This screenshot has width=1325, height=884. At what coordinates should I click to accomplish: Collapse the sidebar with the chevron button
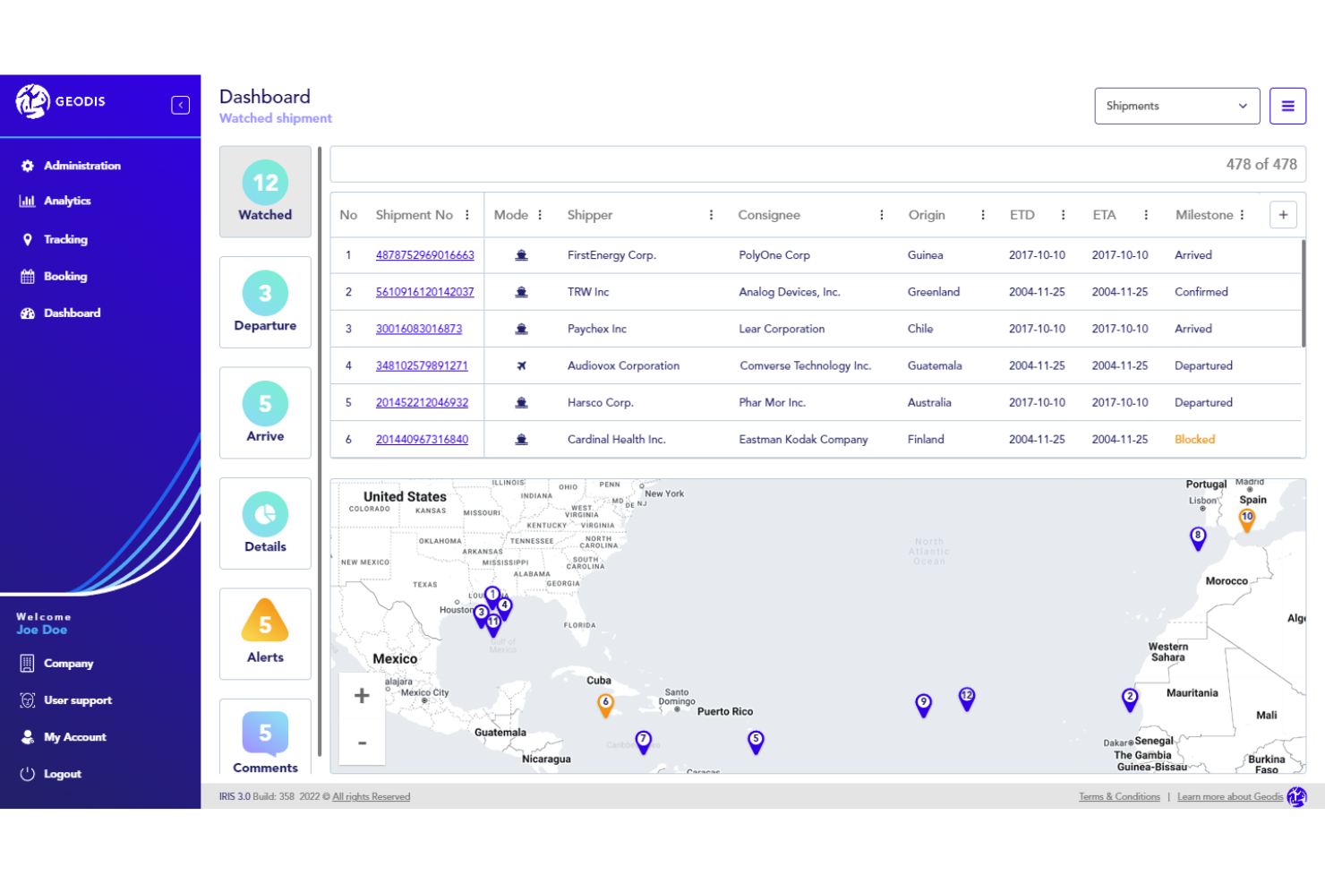[180, 105]
